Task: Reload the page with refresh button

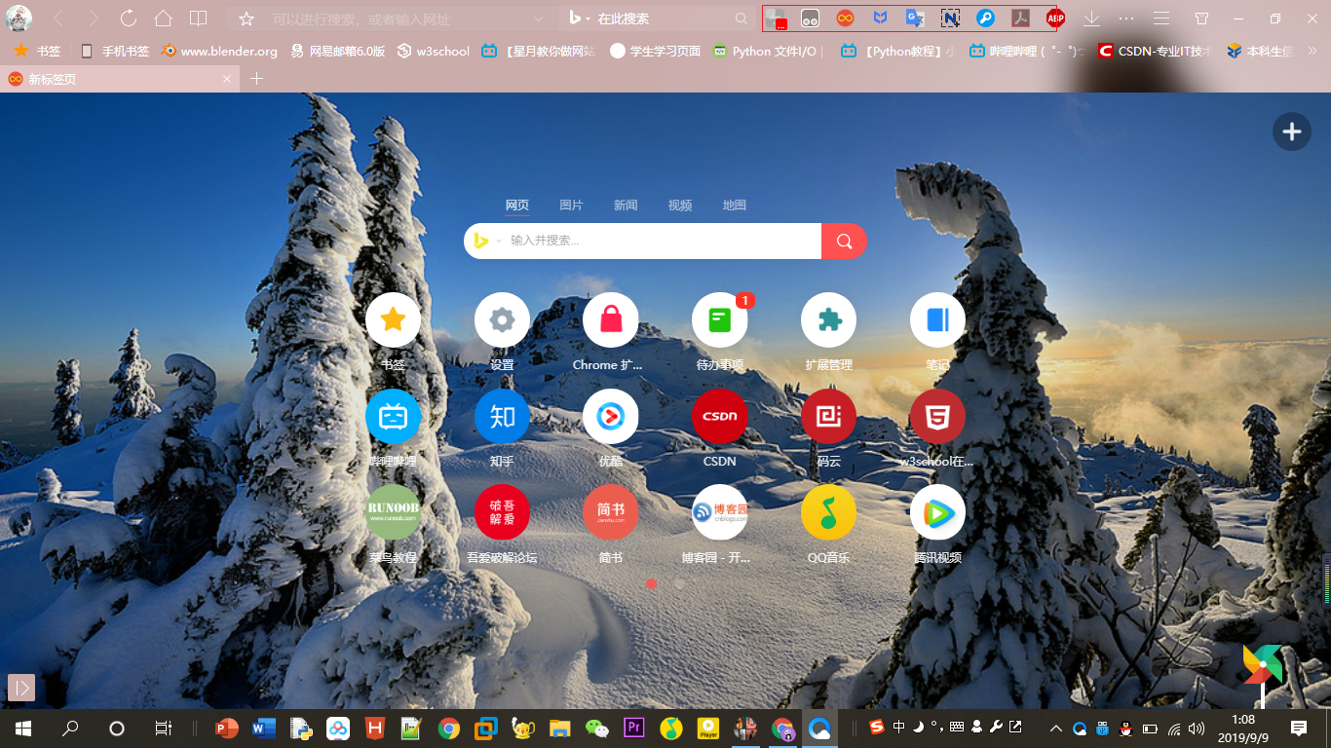Action: pyautogui.click(x=129, y=19)
